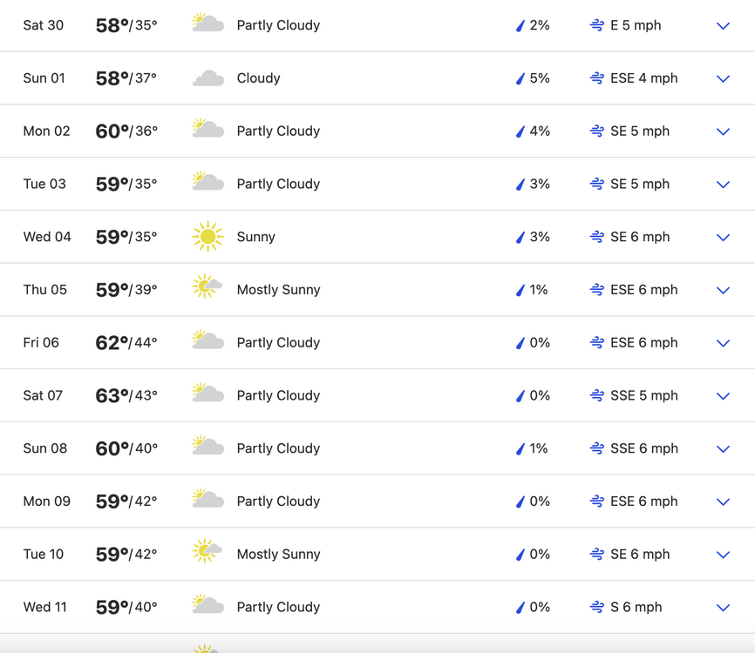Open details chevron for Fri 06

[724, 343]
